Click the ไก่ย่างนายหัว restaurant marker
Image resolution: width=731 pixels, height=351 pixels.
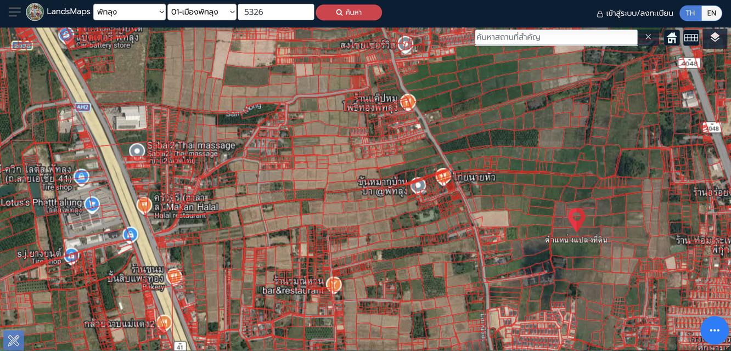[443, 176]
